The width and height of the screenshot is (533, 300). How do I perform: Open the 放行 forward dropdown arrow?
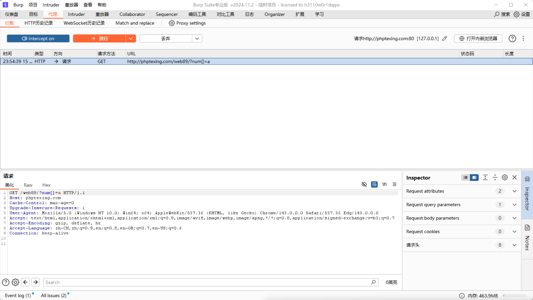[131, 39]
